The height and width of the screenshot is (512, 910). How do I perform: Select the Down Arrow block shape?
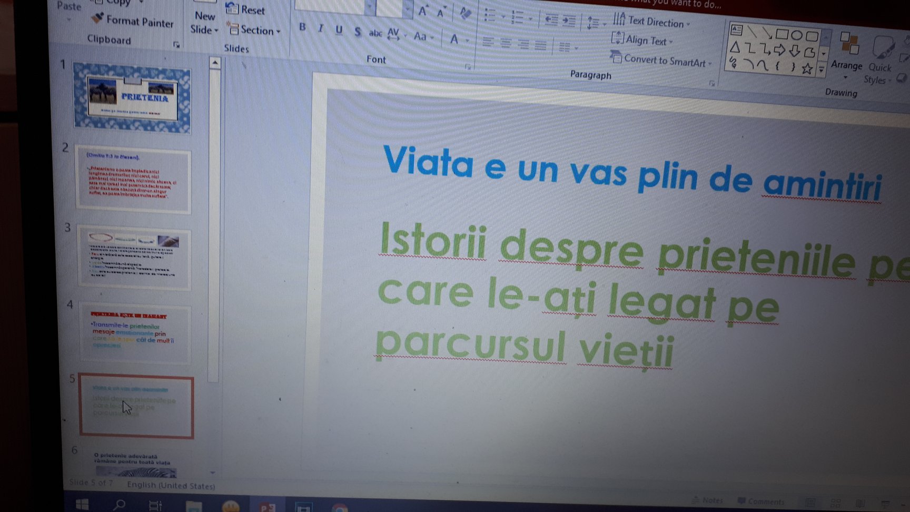point(795,52)
